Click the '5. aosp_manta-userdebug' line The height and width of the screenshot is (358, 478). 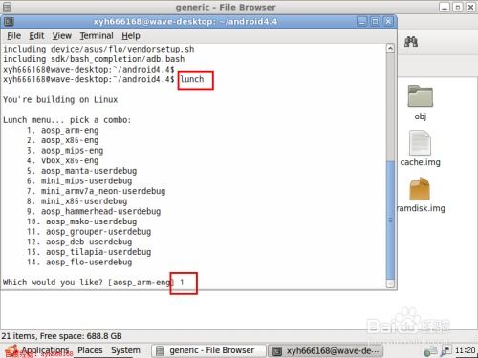pos(82,171)
